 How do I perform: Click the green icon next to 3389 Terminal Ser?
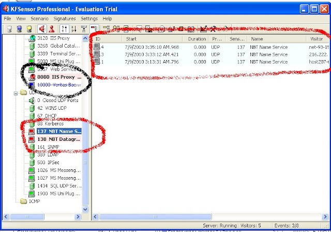click(32, 54)
